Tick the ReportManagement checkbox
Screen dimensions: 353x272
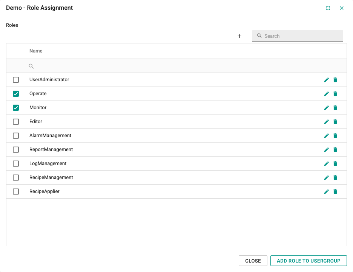coord(16,150)
